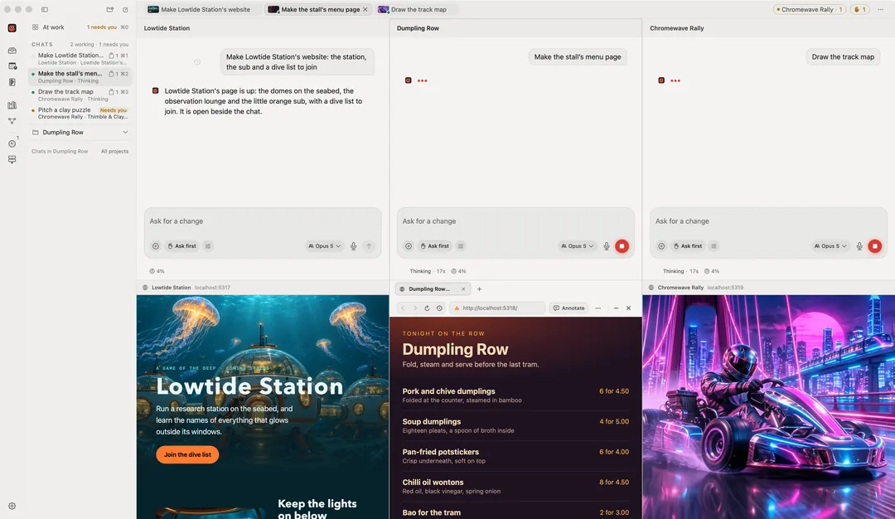The height and width of the screenshot is (519, 895).
Task: Click the Annotate button in preview toolbar
Action: (x=568, y=308)
